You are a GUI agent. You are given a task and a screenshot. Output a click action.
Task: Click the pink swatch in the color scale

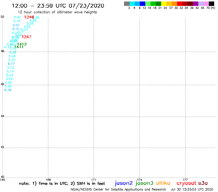(x=206, y=4)
